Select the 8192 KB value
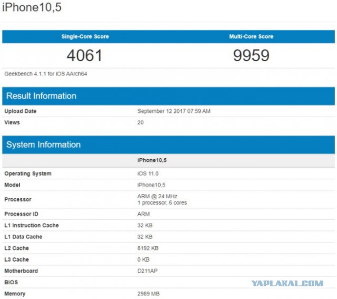The image size is (337, 299). click(148, 248)
